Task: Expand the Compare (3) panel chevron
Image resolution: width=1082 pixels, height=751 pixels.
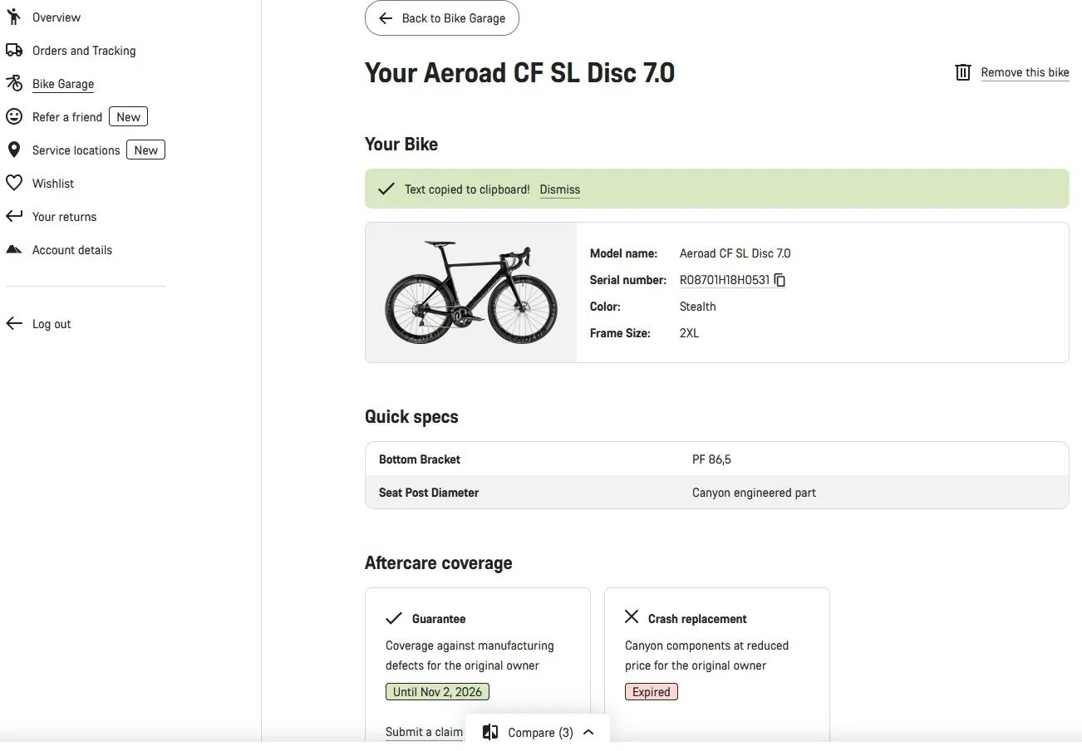Action: [x=588, y=732]
